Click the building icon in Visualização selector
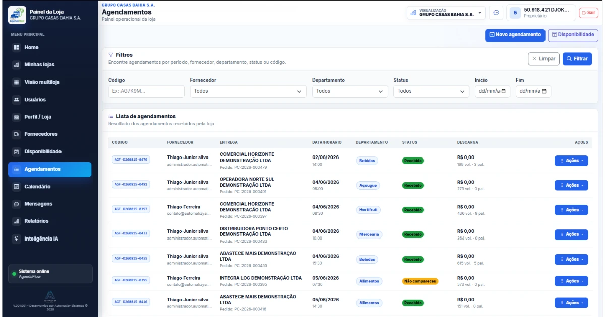Image resolution: width=605 pixels, height=317 pixels. coord(413,13)
